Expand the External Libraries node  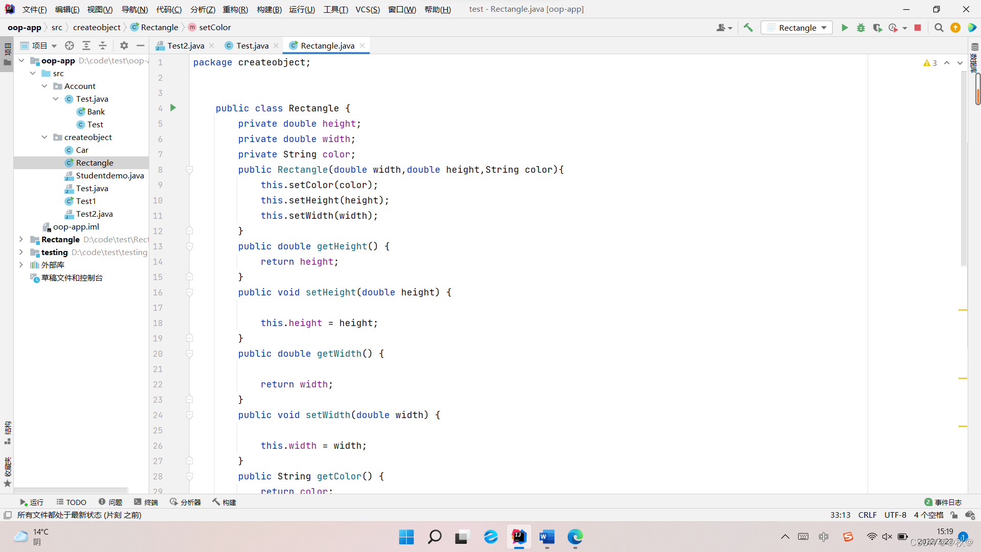[21, 265]
